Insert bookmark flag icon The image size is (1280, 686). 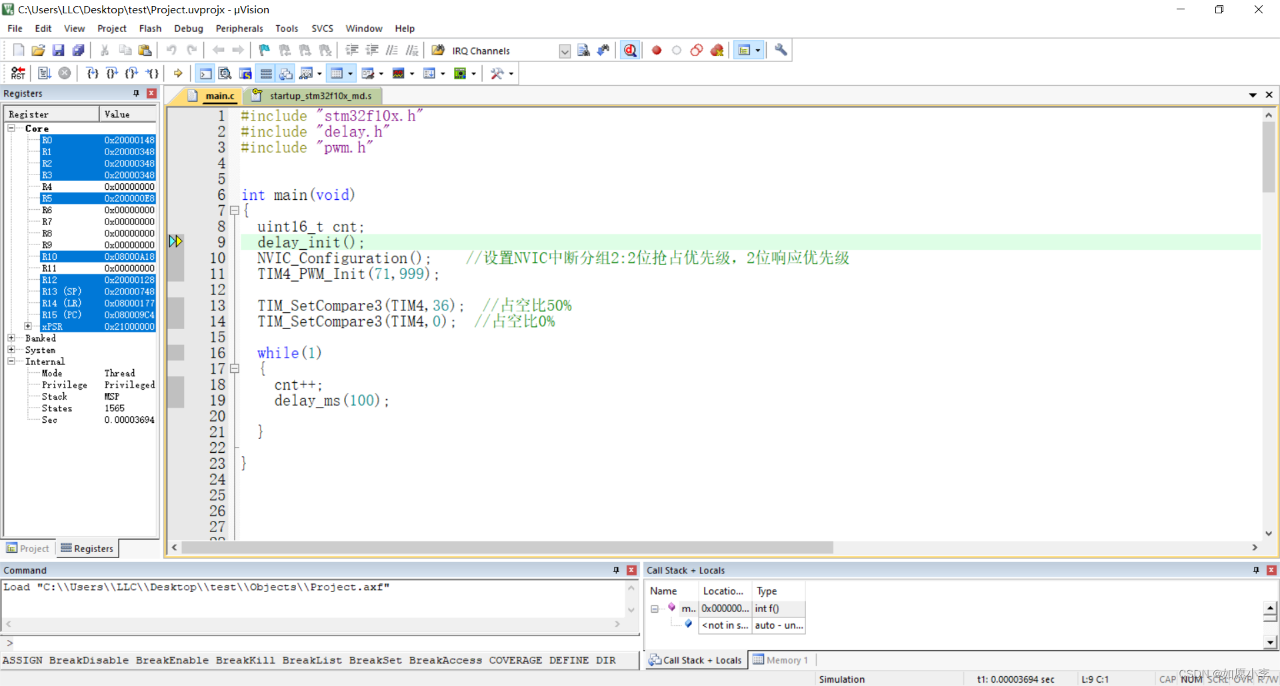click(264, 51)
